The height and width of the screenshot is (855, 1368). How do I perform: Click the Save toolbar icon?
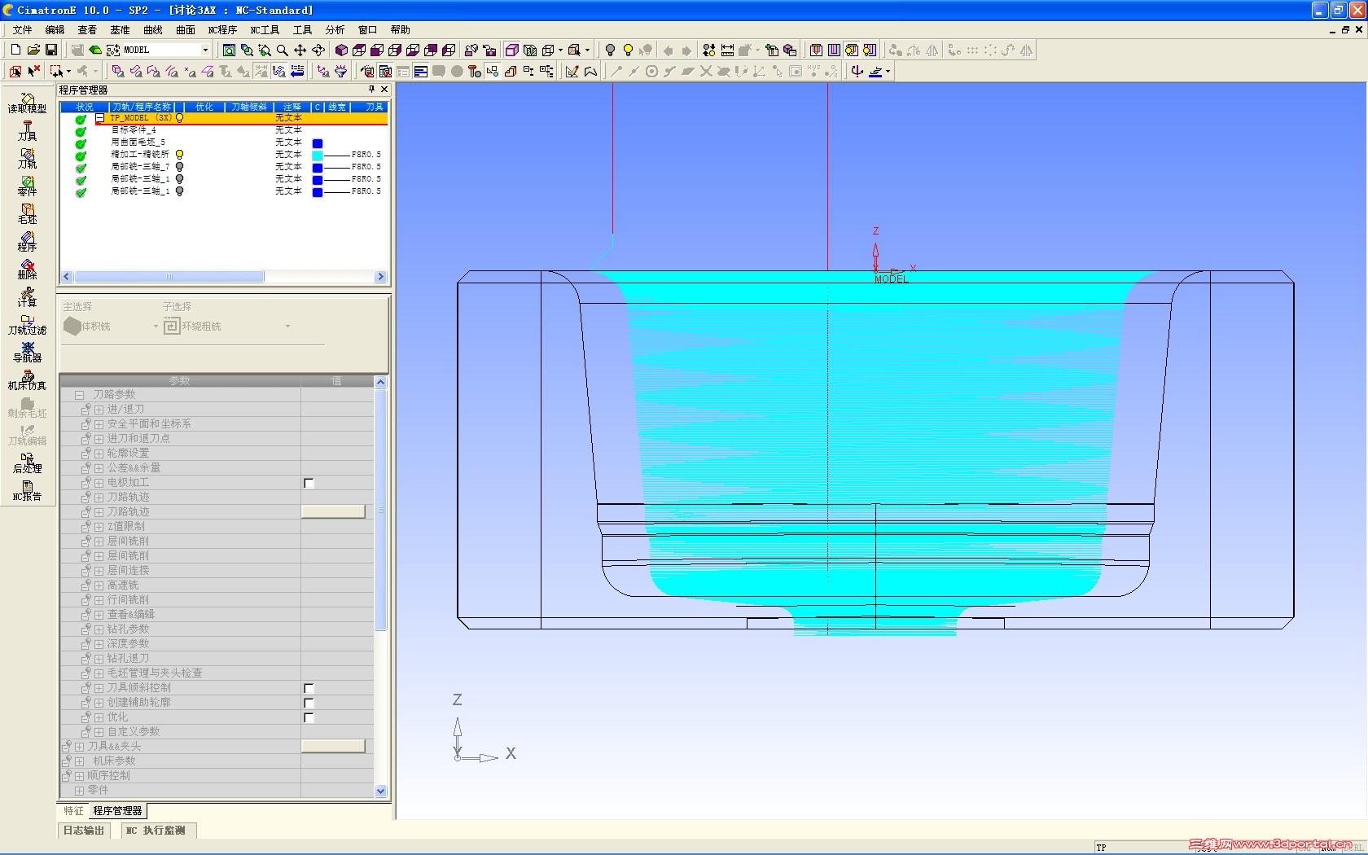pos(50,50)
